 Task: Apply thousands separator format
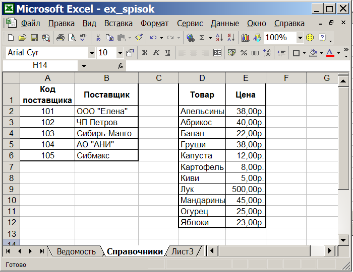click(x=255, y=53)
